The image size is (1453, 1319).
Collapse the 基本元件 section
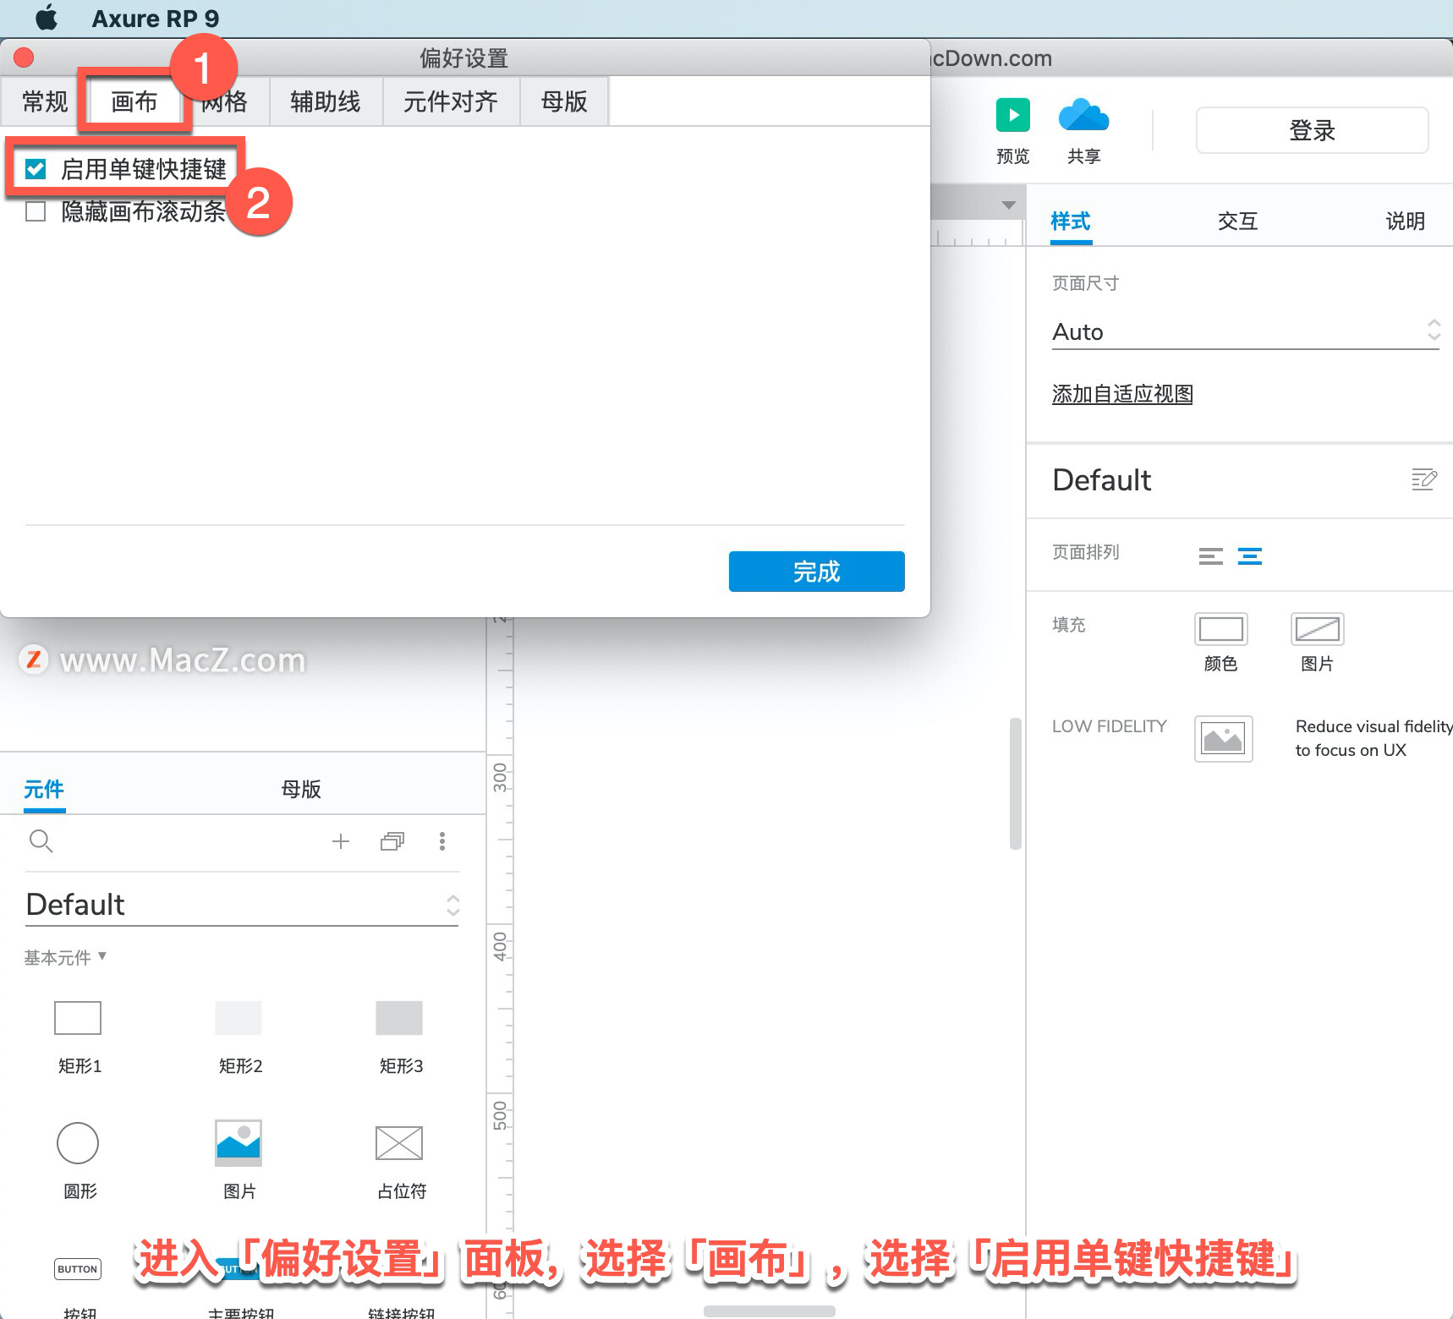(65, 957)
